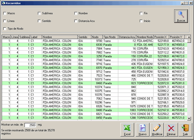The width and height of the screenshot is (194, 140).
Task: Select the row with Nodo 6926
Action: pos(95,106)
